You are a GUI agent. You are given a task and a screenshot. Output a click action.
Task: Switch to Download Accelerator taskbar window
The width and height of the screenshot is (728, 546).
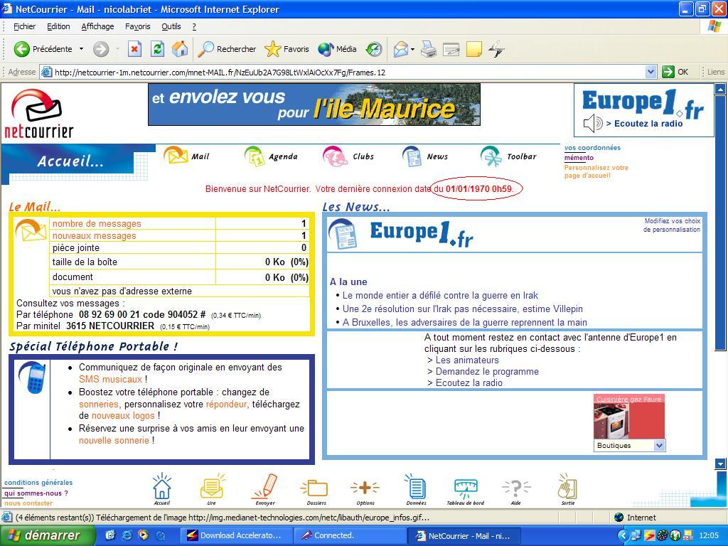tap(236, 535)
